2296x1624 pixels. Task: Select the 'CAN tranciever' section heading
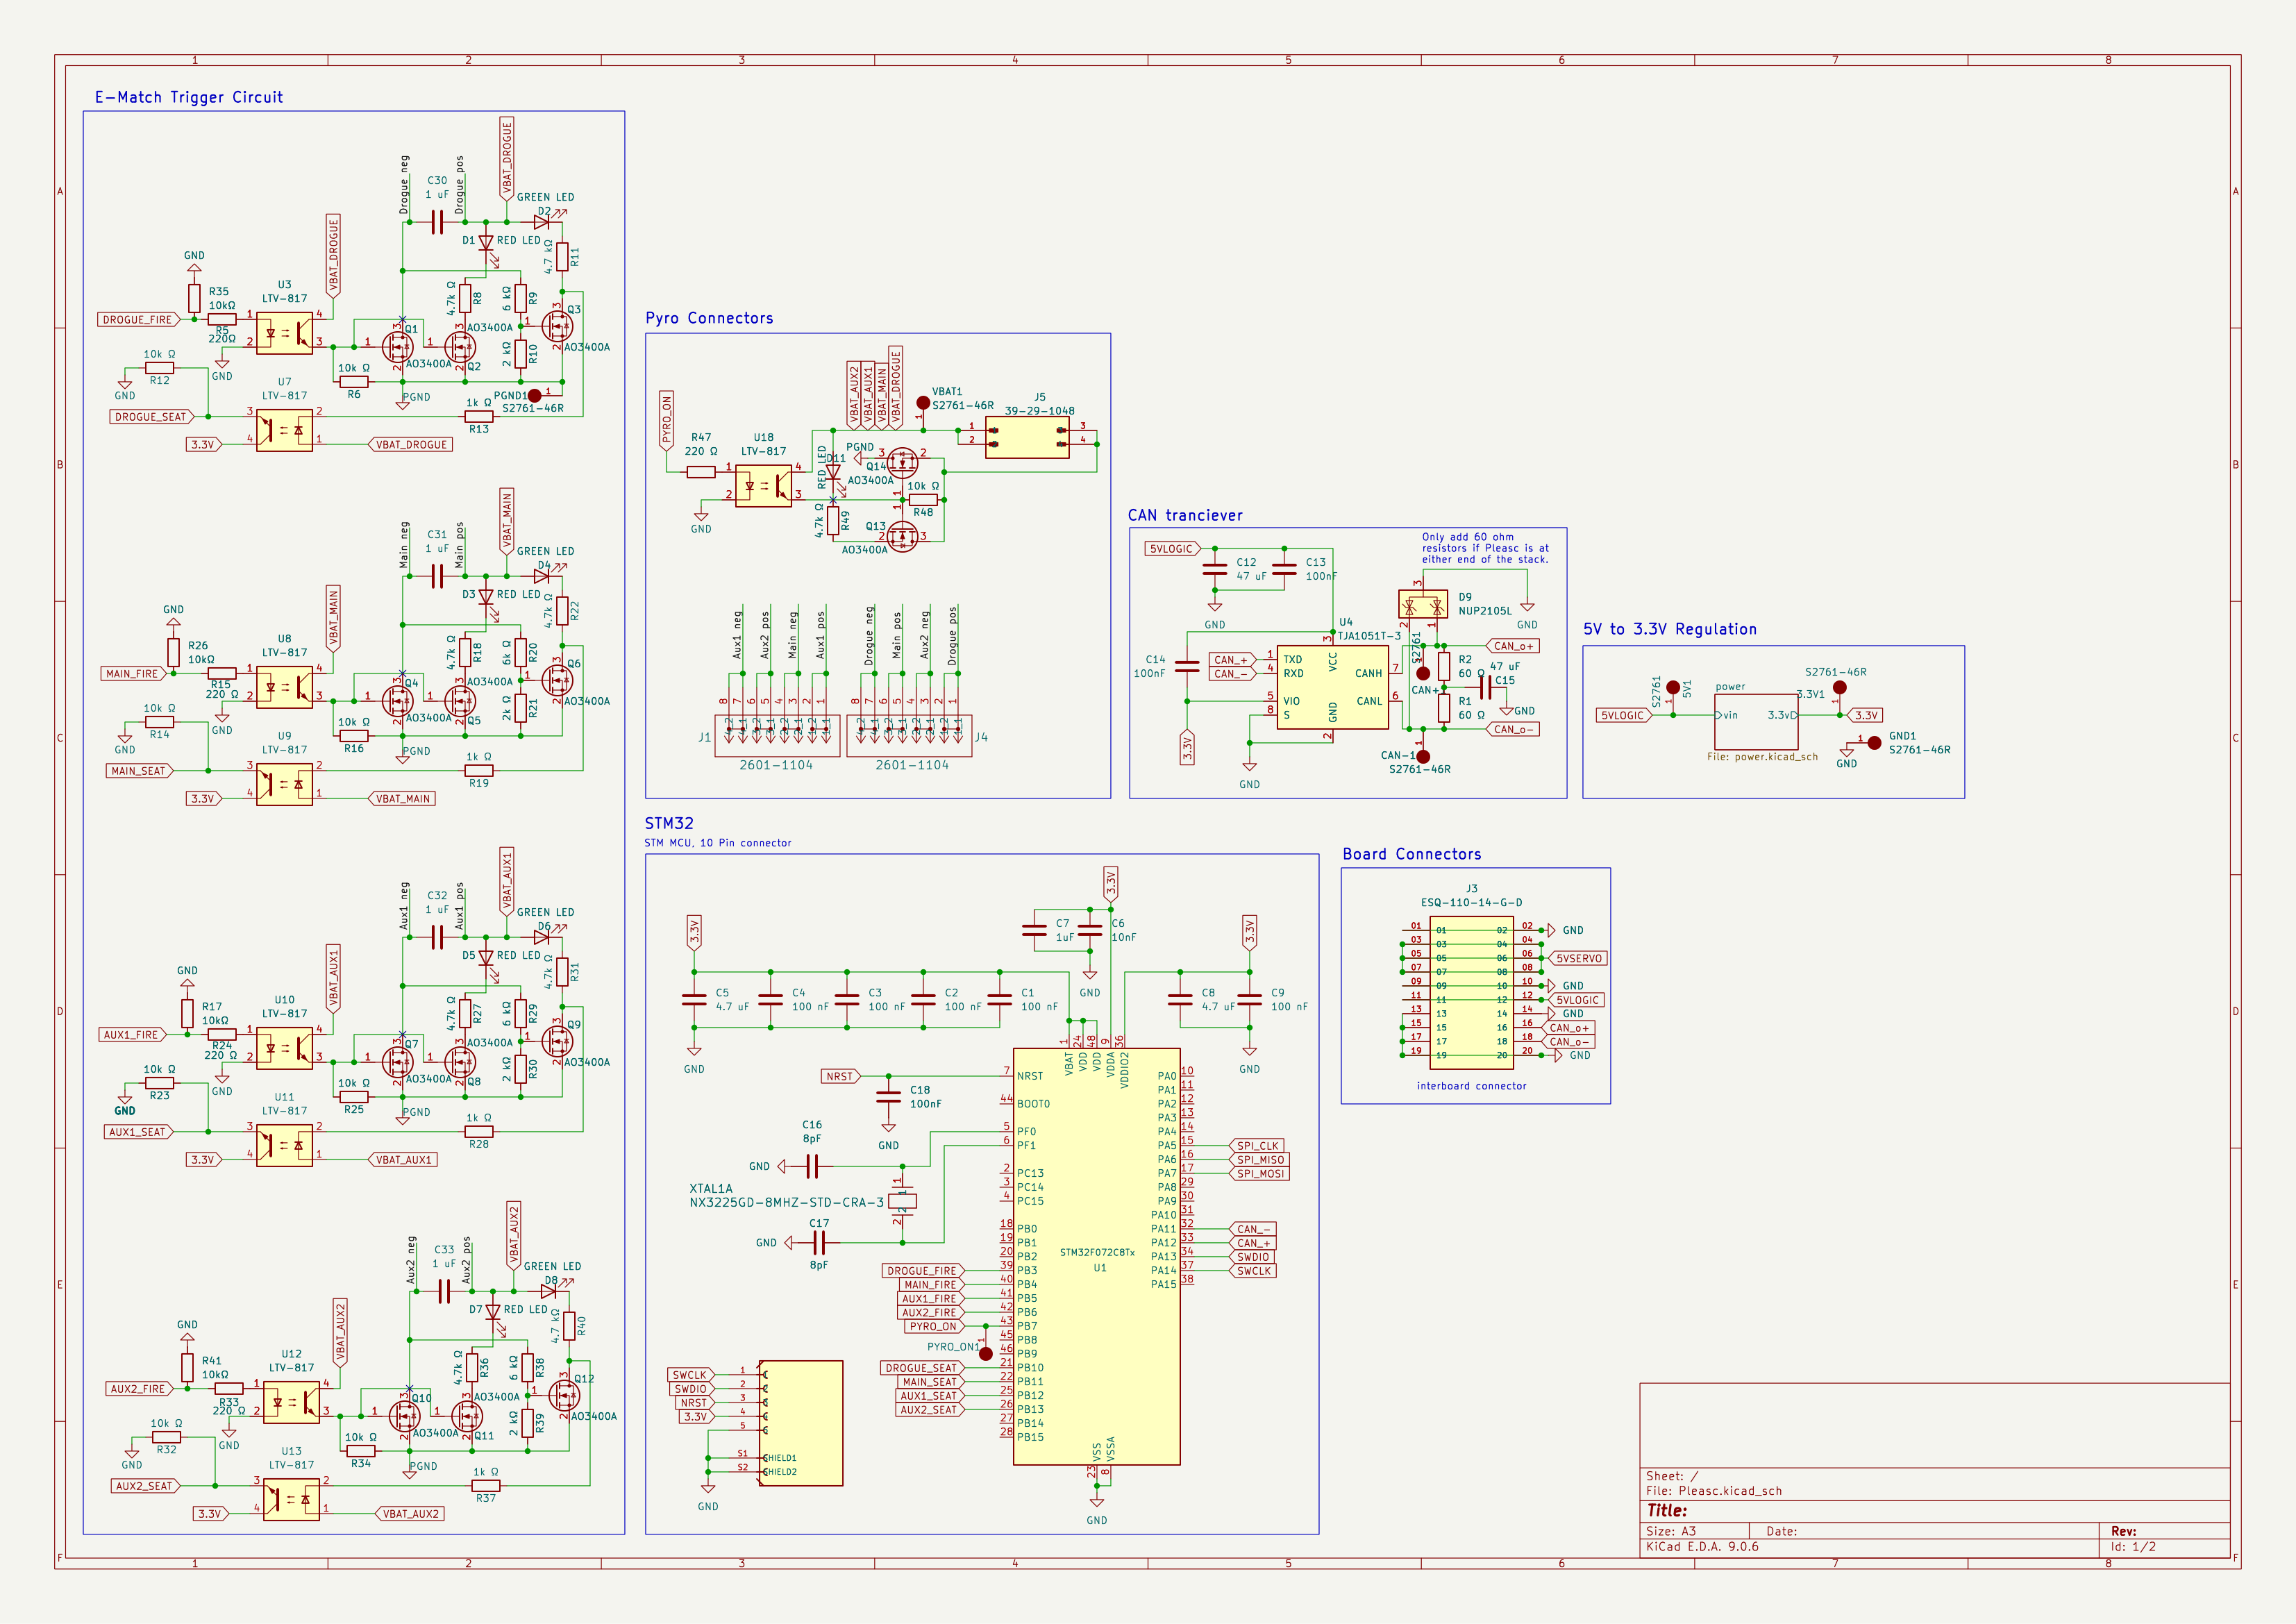1185,515
